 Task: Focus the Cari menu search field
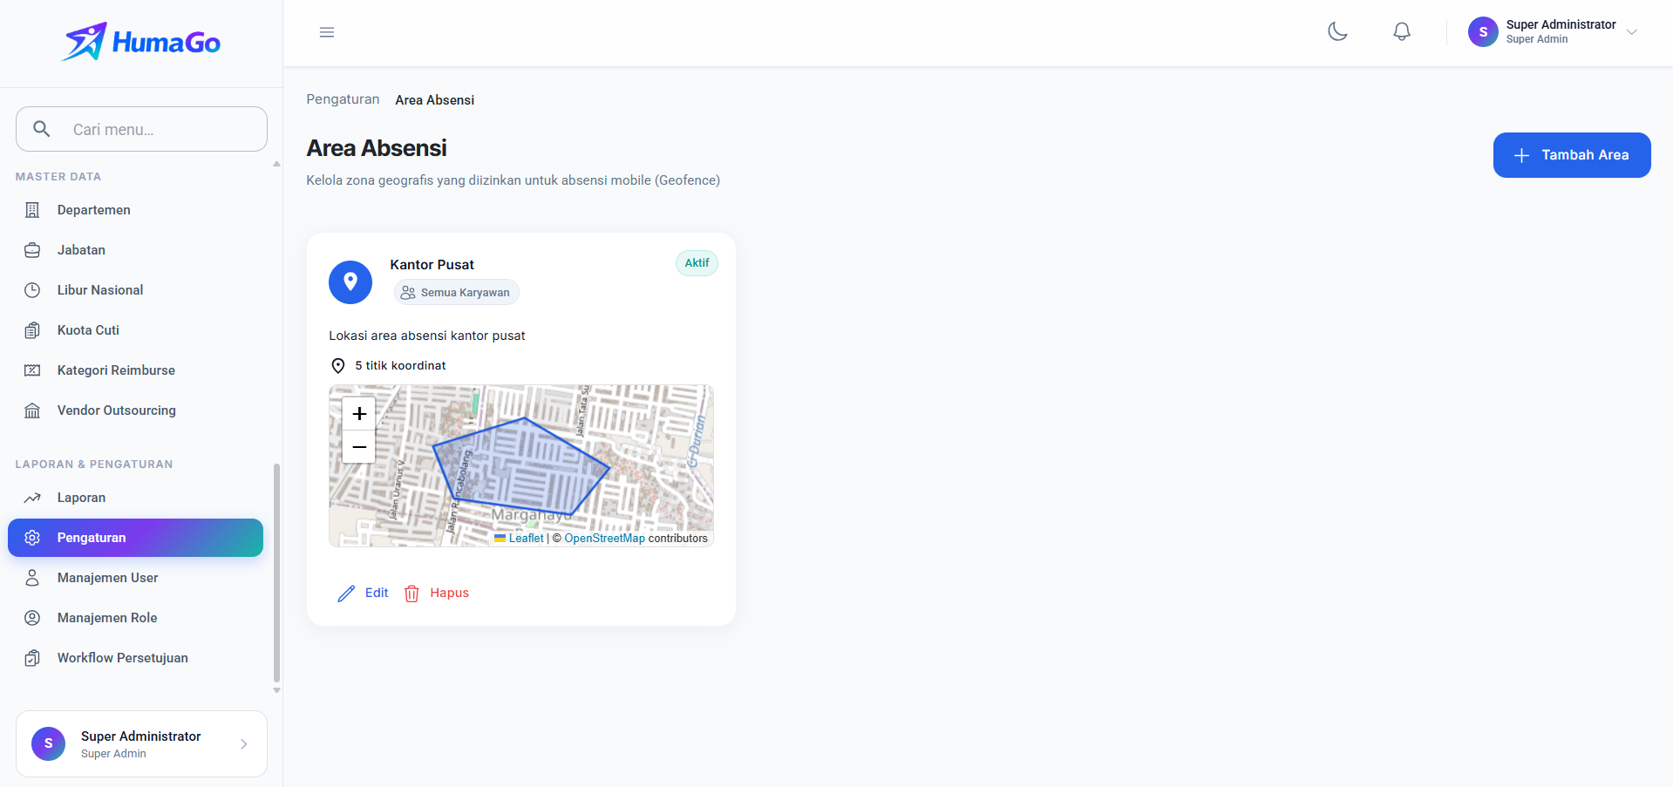click(141, 129)
